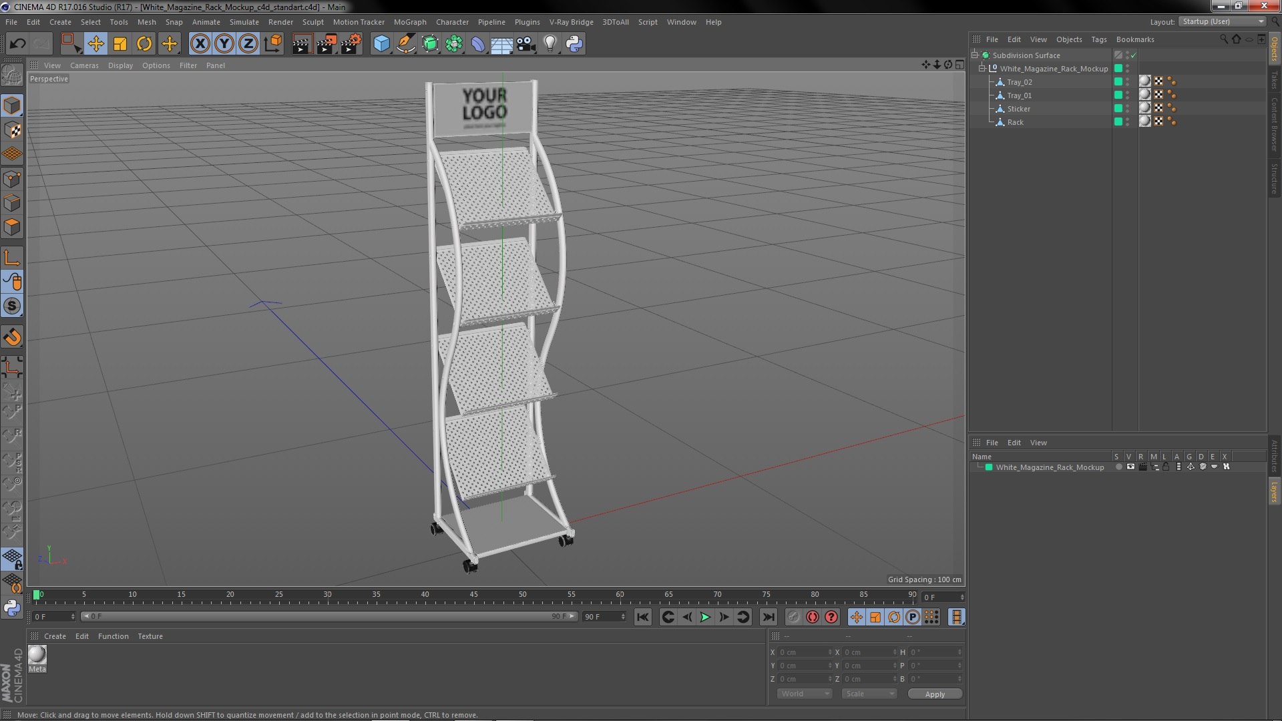Viewport: 1282px width, 721px height.
Task: Toggle Enable Snap icon in left palette
Action: (x=12, y=306)
